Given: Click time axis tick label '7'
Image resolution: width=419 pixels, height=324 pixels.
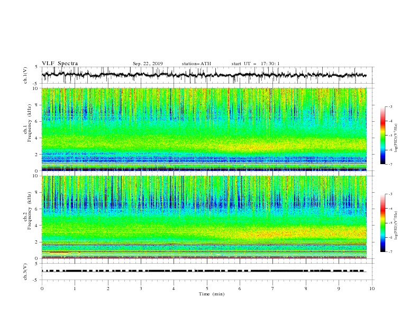Looking at the screenshot, I should tap(273, 289).
